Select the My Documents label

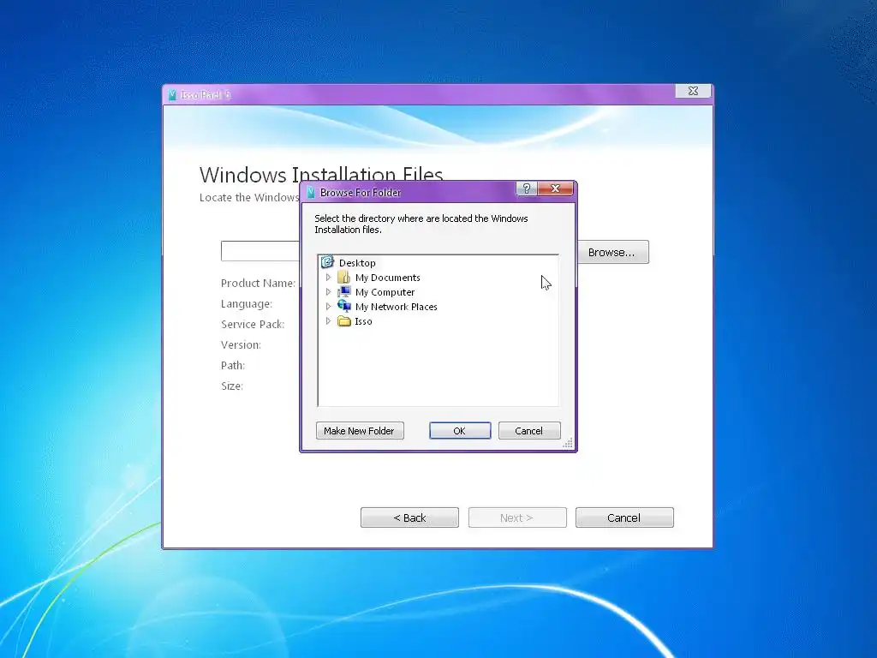tap(388, 278)
